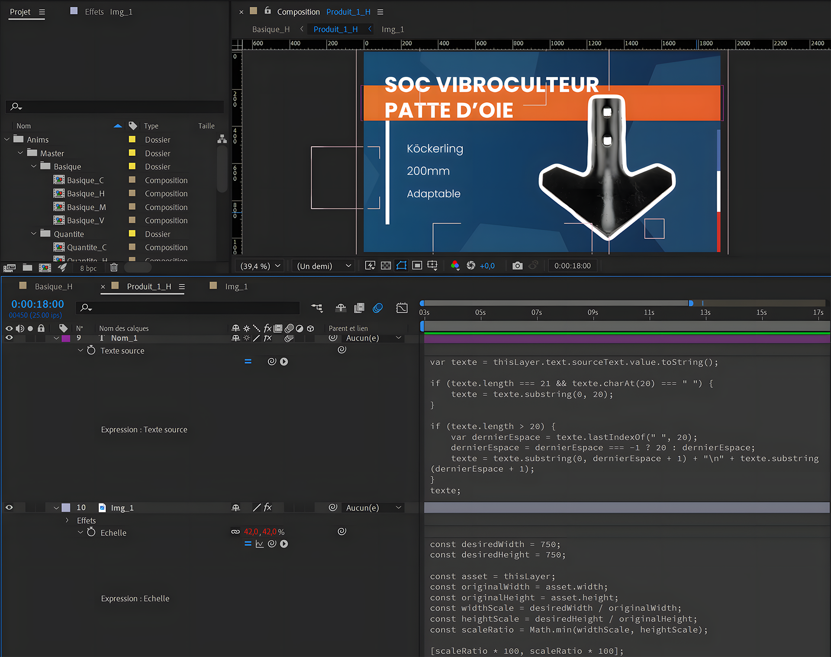Click the purple label swatch of Nom_1

coord(66,338)
